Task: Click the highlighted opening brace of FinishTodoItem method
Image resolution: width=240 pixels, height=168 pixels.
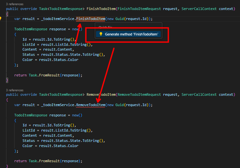Action: click(7, 14)
